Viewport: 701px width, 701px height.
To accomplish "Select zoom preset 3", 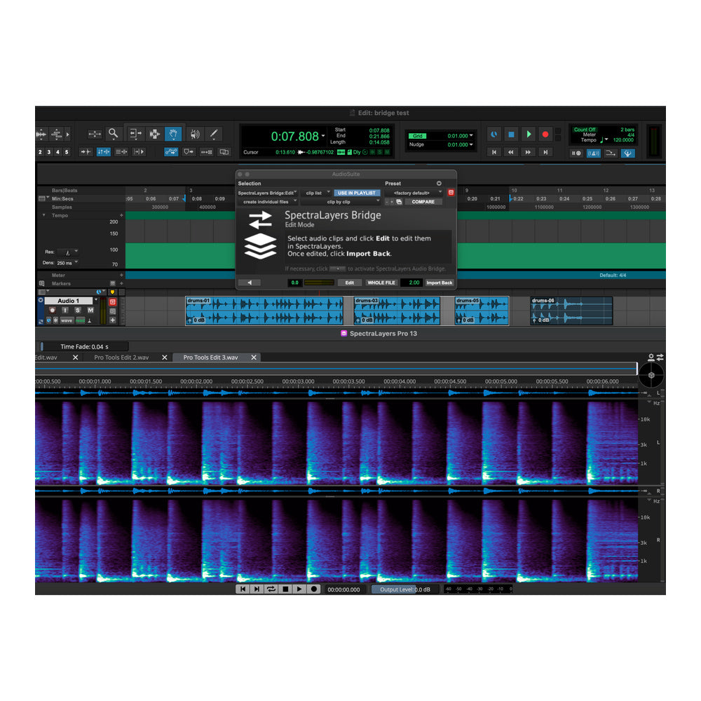I will pos(49,152).
